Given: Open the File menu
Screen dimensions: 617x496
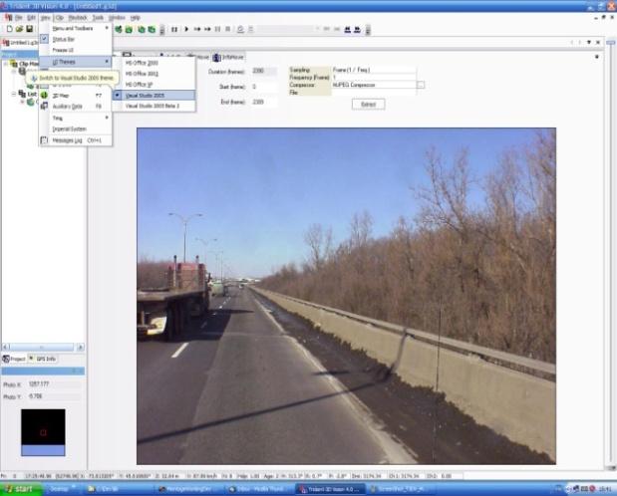Looking at the screenshot, I should [x=19, y=18].
